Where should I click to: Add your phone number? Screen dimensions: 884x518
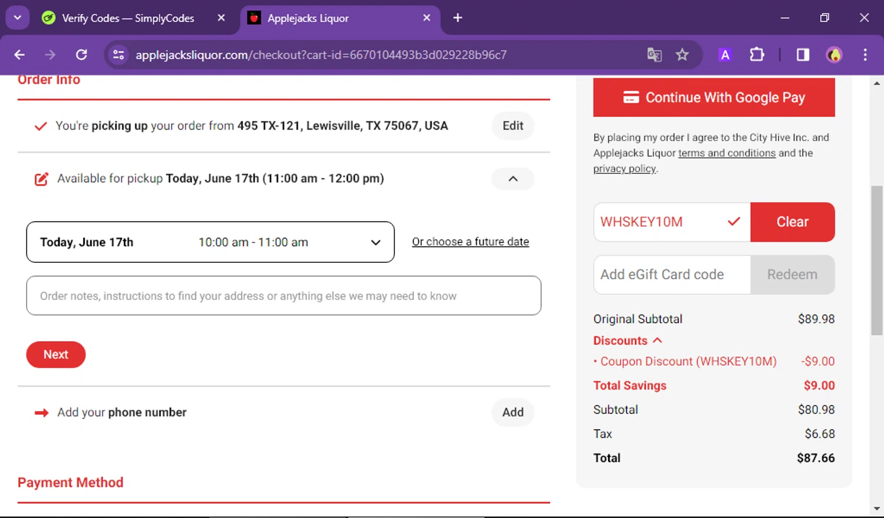tap(513, 413)
